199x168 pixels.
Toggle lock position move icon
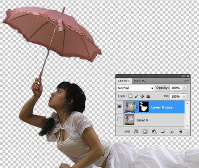tap(142, 96)
